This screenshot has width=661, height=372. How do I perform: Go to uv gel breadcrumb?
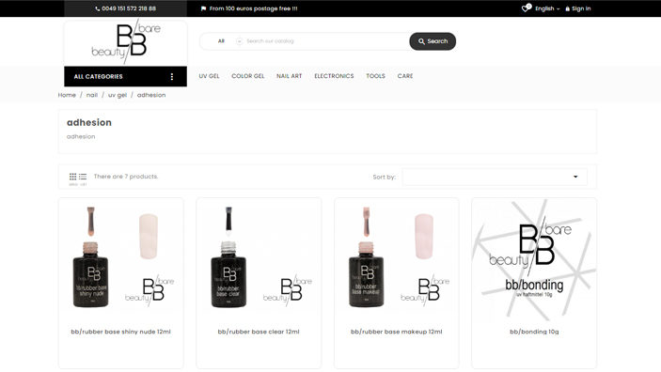118,95
